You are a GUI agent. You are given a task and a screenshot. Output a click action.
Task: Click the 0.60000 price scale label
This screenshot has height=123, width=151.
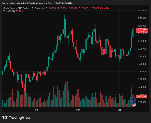pyautogui.click(x=143, y=102)
